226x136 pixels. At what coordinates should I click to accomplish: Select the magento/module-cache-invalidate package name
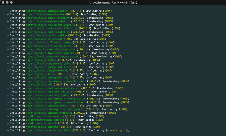(48, 130)
